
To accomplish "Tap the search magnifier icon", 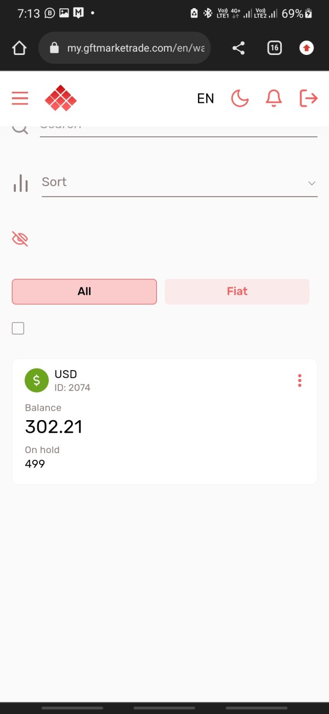I will (x=20, y=129).
